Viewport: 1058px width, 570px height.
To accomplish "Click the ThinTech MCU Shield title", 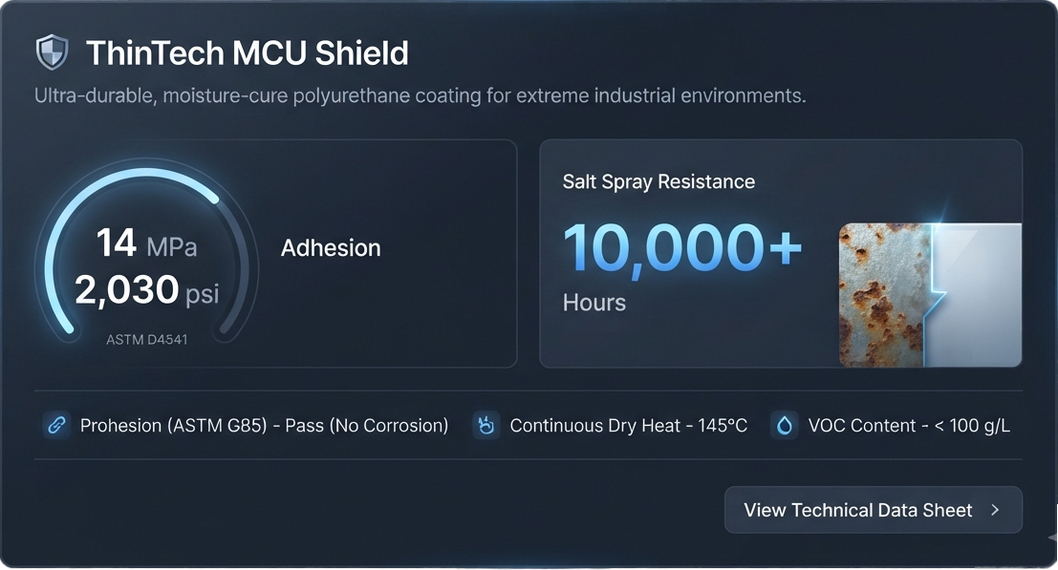I will (248, 53).
